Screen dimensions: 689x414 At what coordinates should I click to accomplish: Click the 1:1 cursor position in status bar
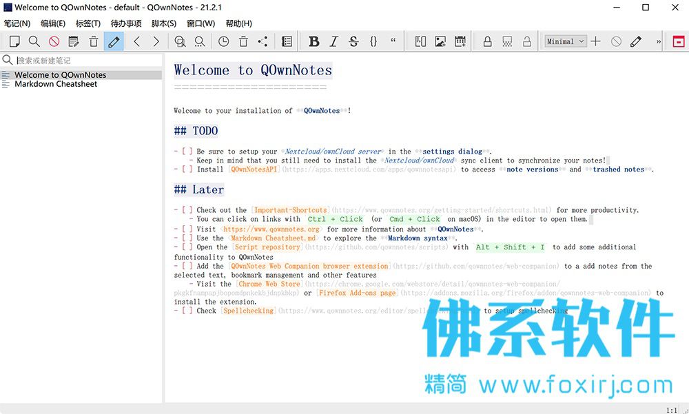pos(671,410)
